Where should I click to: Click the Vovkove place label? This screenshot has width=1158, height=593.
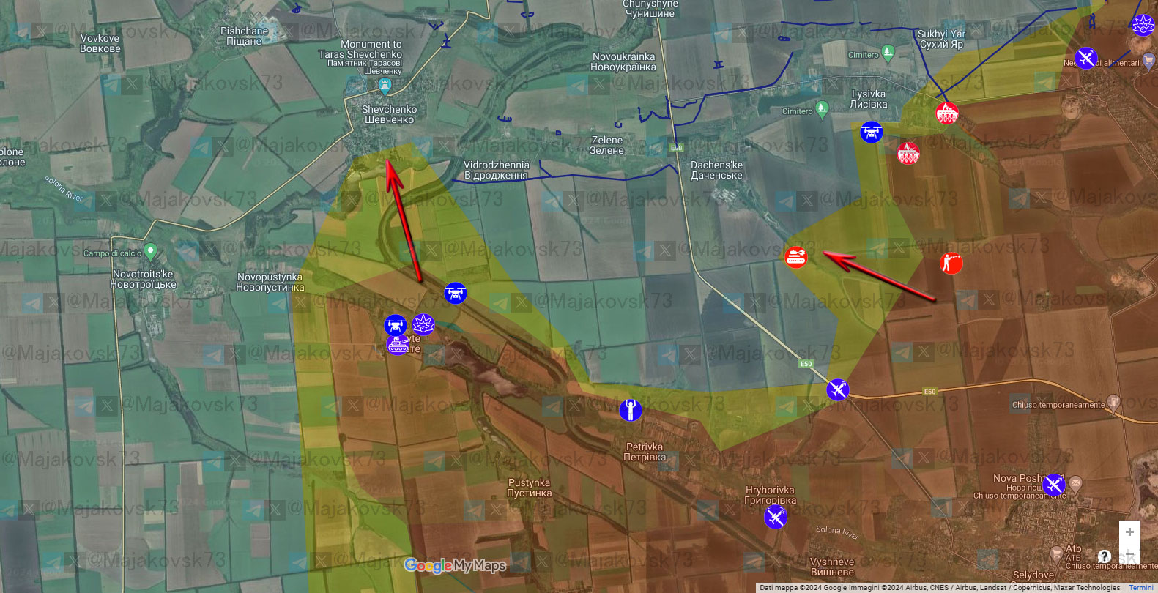click(100, 43)
